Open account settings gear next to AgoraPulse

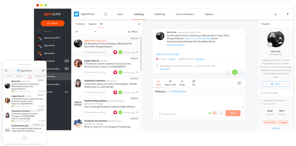[x=106, y=14]
